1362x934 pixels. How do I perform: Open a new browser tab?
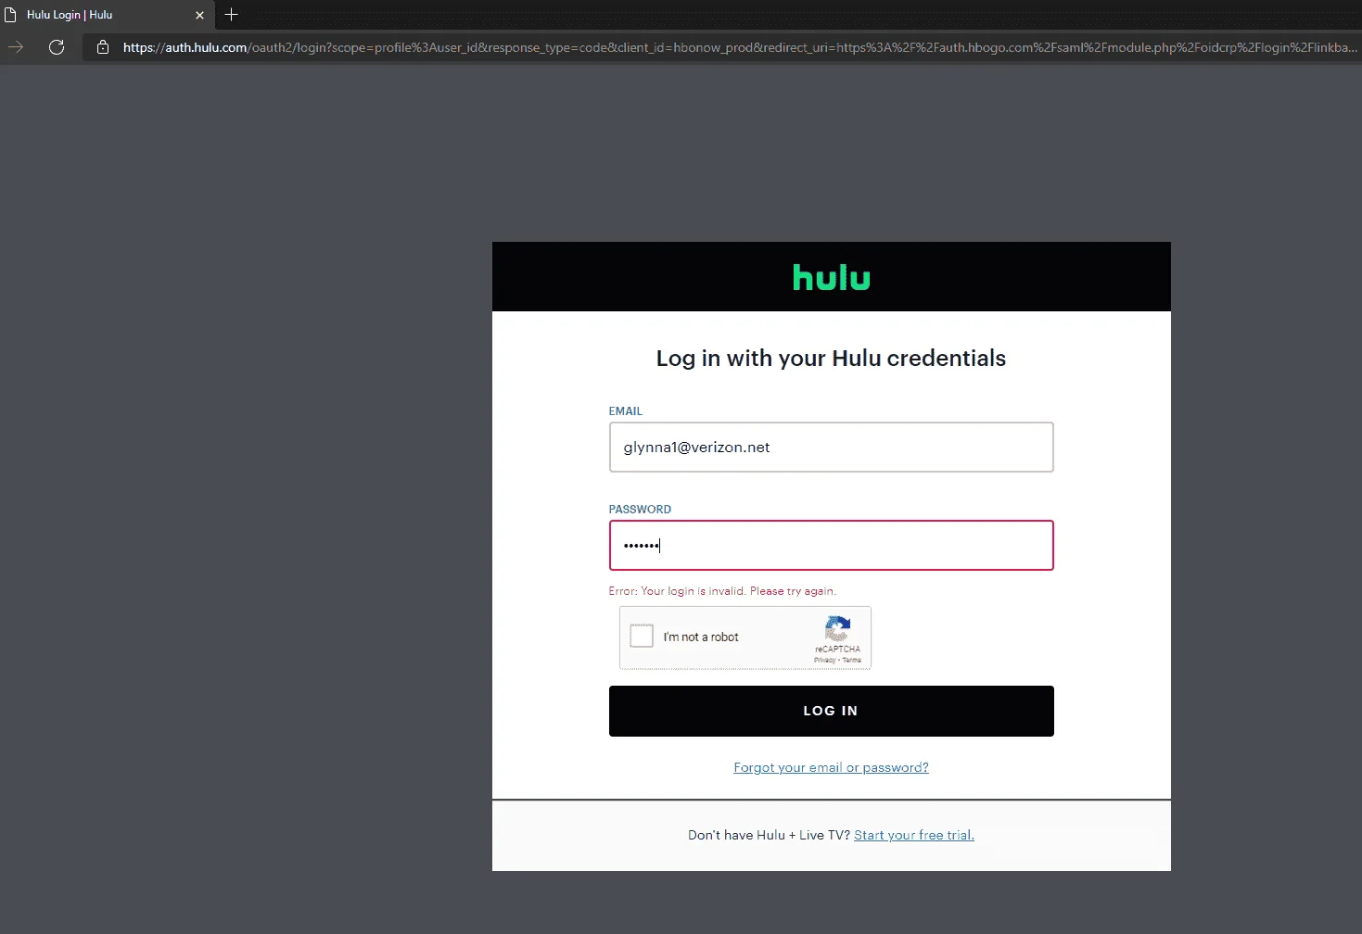click(232, 15)
